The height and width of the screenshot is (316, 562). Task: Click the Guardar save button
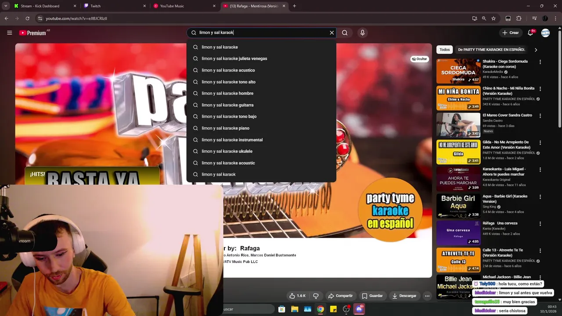pos(372,296)
